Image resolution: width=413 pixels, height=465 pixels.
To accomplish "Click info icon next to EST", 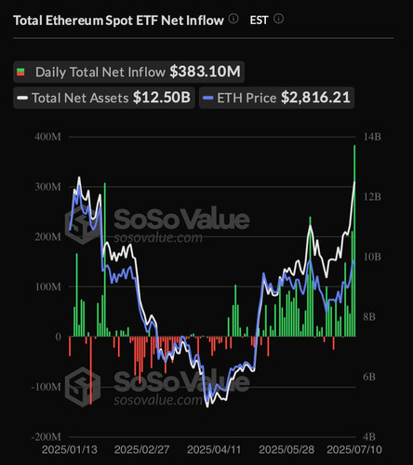I will pos(278,19).
